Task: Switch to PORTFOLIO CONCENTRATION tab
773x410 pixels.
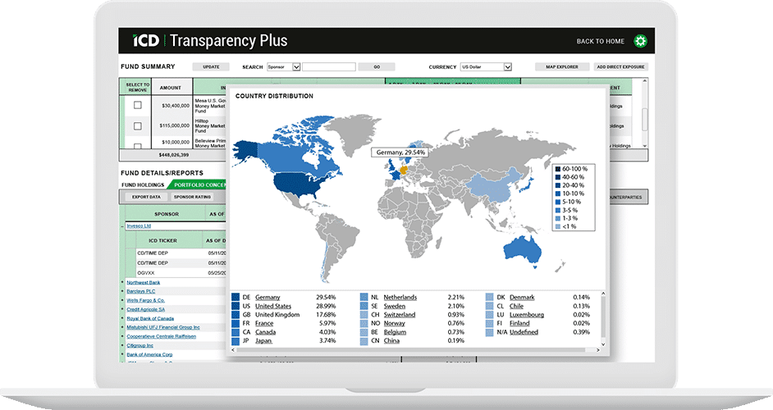Action: point(199,184)
